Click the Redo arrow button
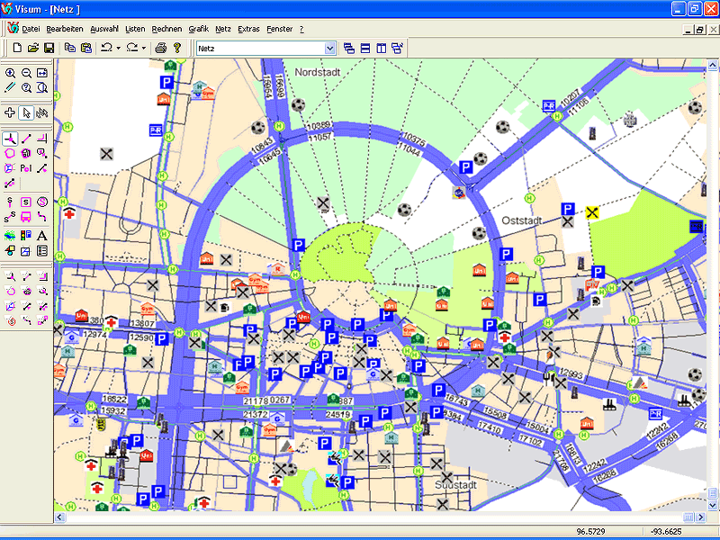 (131, 48)
